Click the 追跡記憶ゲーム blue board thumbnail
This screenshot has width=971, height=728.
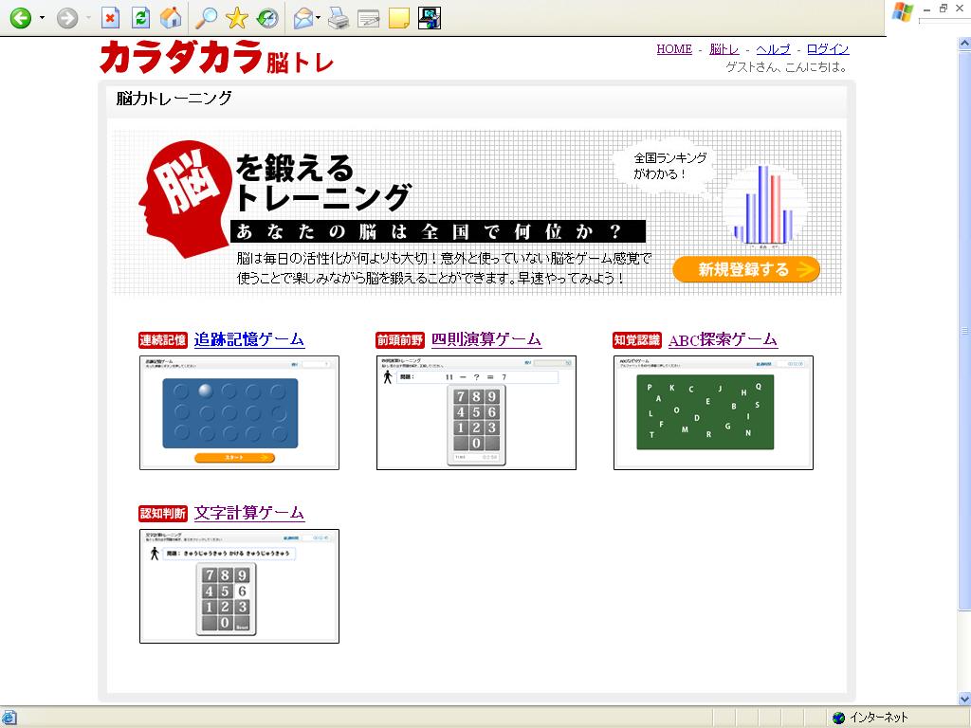239,413
